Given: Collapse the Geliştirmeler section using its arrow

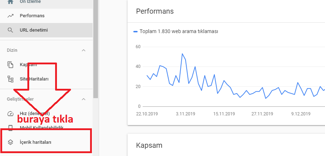Looking at the screenshot, I should click(84, 99).
